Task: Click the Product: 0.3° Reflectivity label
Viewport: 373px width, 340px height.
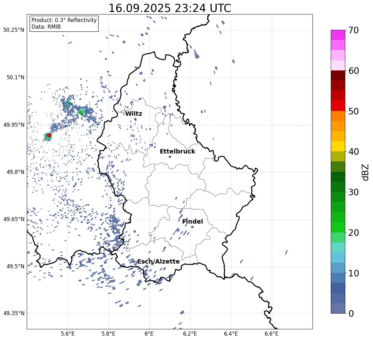Action: tap(64, 20)
